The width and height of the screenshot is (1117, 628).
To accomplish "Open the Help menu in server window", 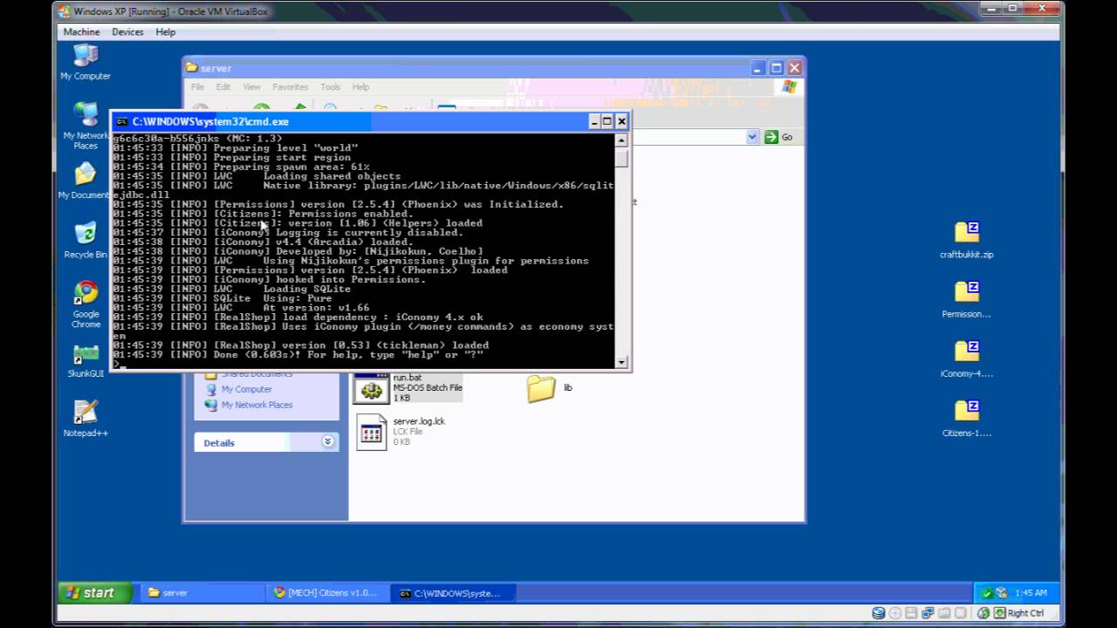I will point(360,87).
